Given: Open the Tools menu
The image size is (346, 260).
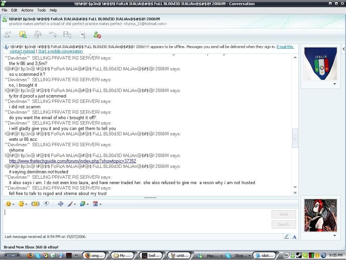Looking at the screenshot, I should pyautogui.click(x=42, y=10).
